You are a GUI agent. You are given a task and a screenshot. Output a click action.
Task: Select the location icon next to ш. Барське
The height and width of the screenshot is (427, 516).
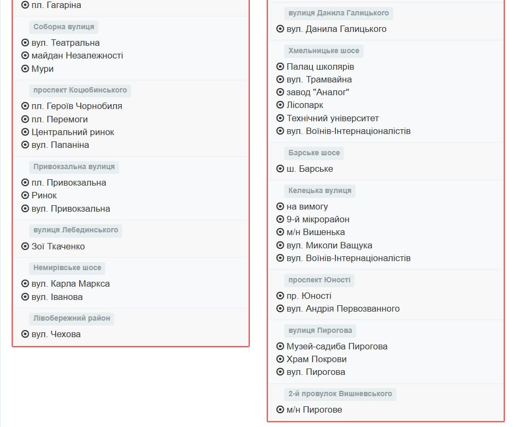click(x=280, y=169)
